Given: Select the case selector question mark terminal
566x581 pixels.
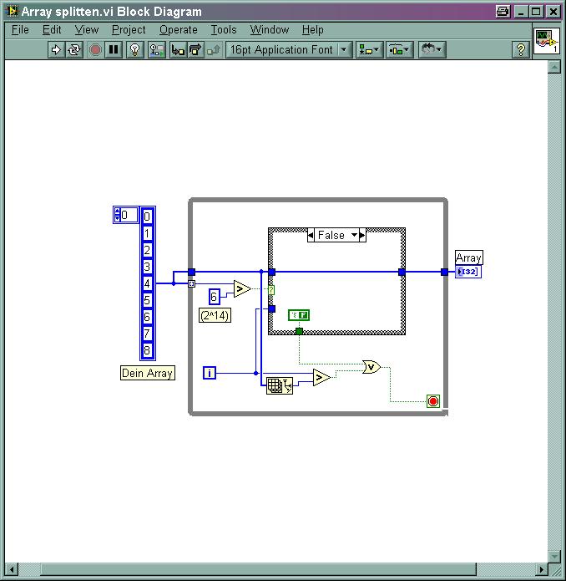Looking at the screenshot, I should 271,290.
